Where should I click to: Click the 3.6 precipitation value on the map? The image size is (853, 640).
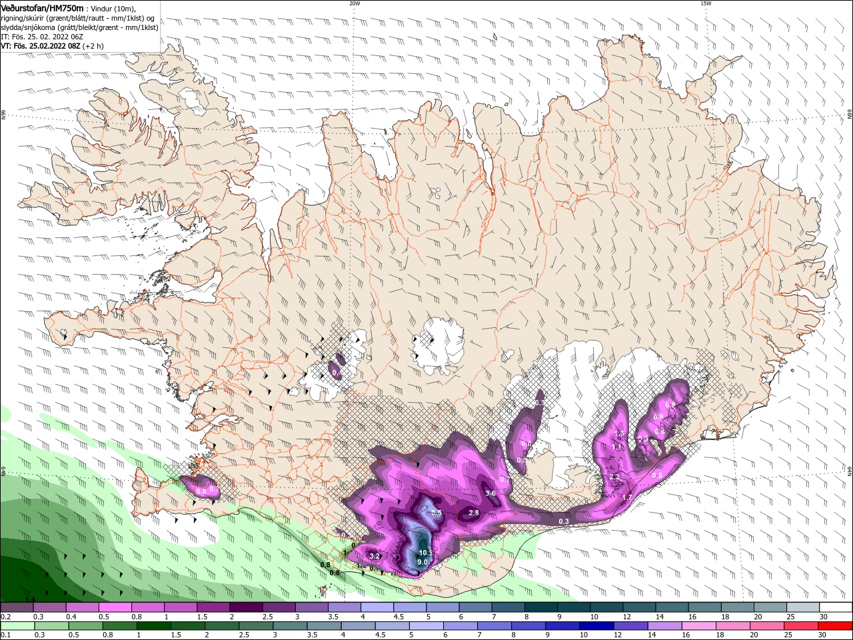[x=490, y=493]
